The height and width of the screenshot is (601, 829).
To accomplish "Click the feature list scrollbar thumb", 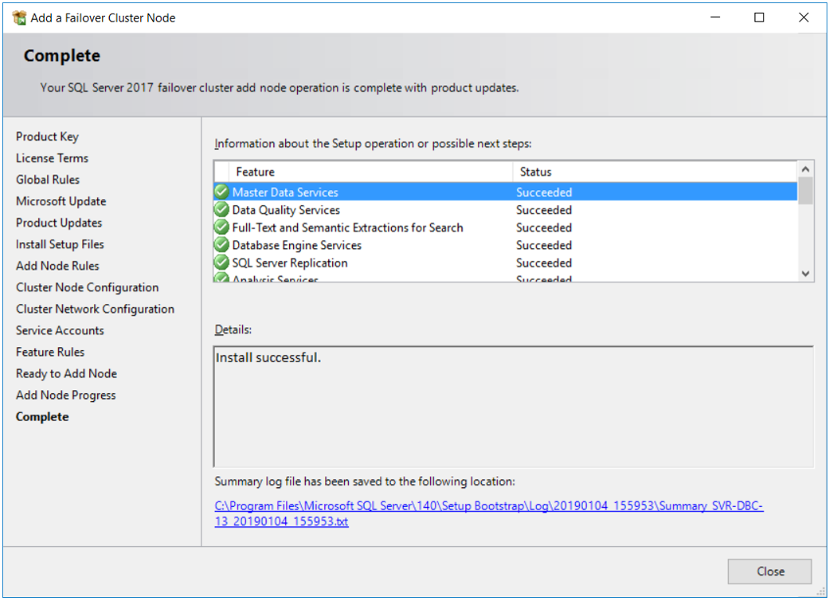I will tap(805, 190).
